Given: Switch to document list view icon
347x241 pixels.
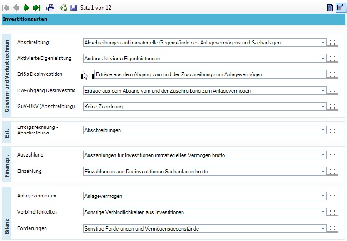Looking at the screenshot, I should tap(330, 8).
